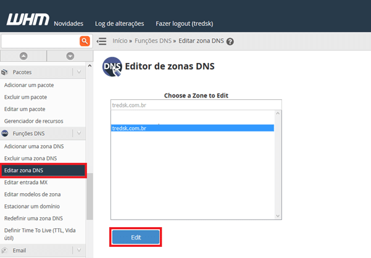This screenshot has height=258, width=371.
Task: Collapse the Funções DNS section chevron
Action: pos(79,133)
